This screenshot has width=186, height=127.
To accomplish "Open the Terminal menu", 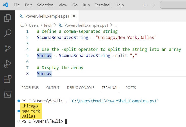I will coord(103,5).
